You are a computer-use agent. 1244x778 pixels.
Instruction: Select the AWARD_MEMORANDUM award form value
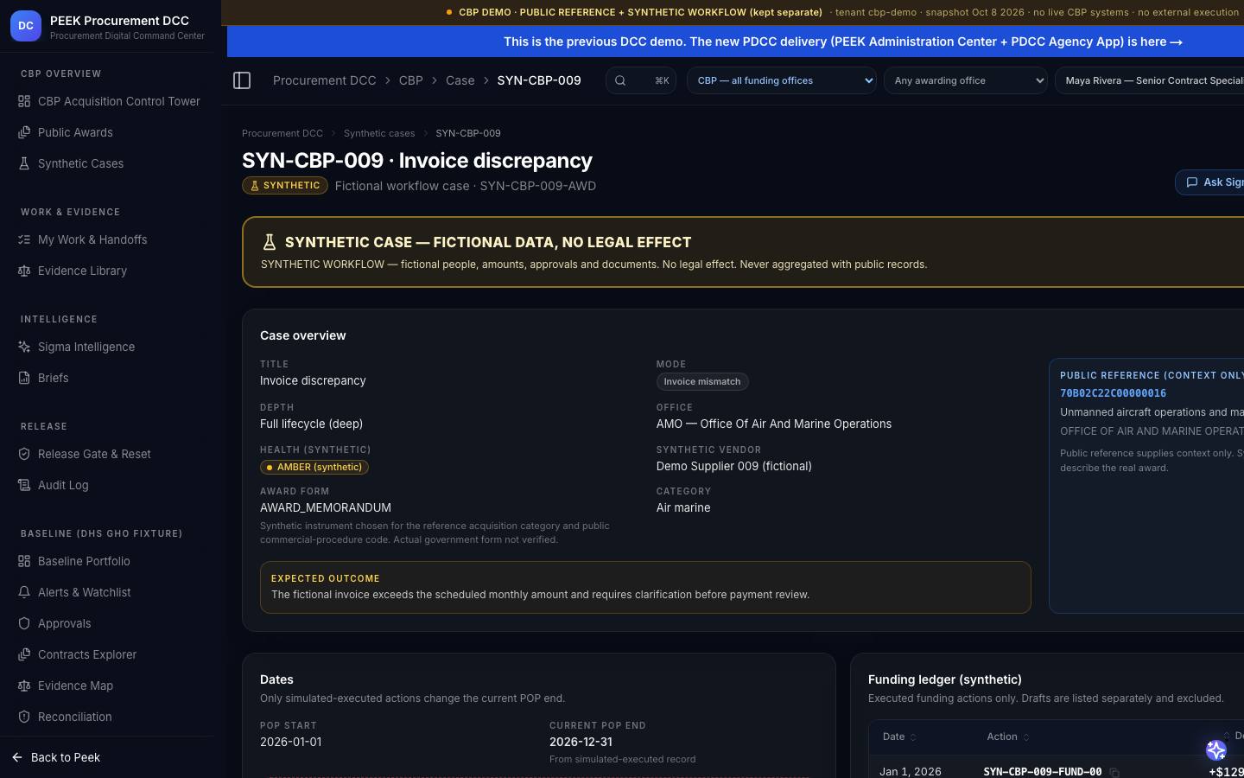pos(326,507)
